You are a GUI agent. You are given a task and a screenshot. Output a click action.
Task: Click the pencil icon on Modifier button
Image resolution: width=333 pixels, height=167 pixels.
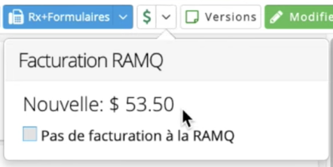[276, 17]
